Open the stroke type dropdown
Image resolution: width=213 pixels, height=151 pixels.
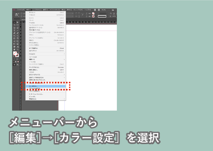pyautogui.click(x=107, y=16)
